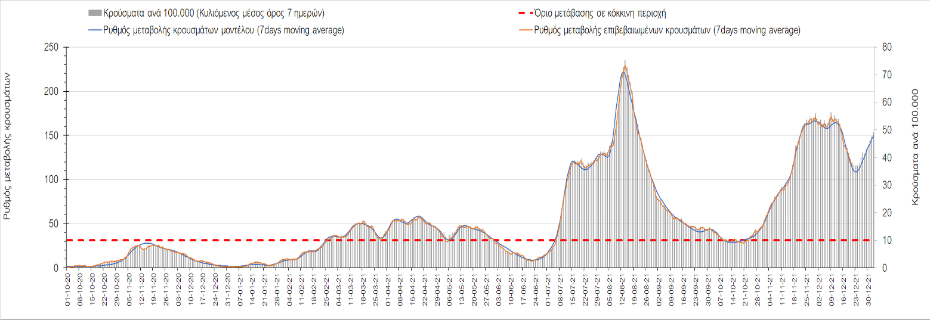
Task: Select legend label Ρυθμός μεταβολής επιβεβαιωμένων κρουσμάτων
Action: coord(668,30)
